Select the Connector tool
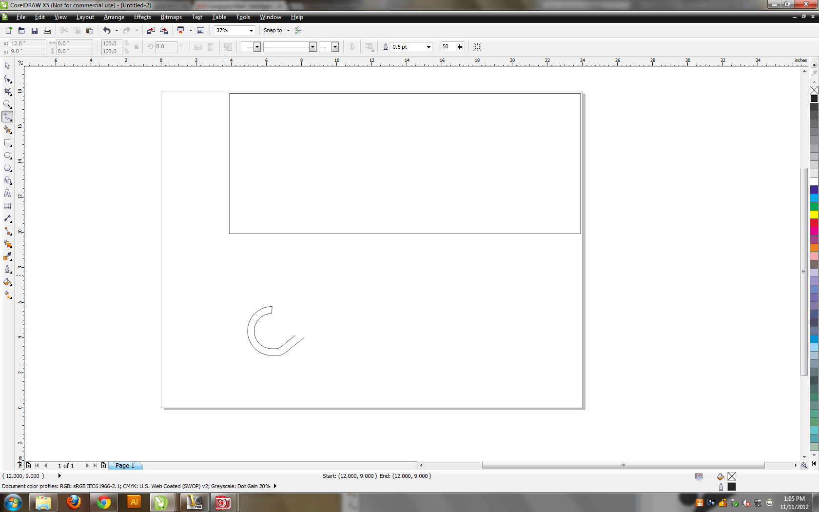This screenshot has height=512, width=819. [7, 231]
